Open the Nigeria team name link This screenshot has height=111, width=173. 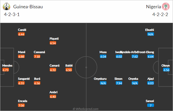[x=153, y=7]
